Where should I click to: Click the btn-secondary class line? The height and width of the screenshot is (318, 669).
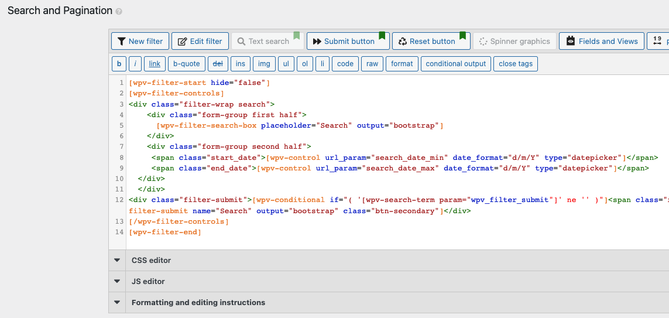point(300,211)
